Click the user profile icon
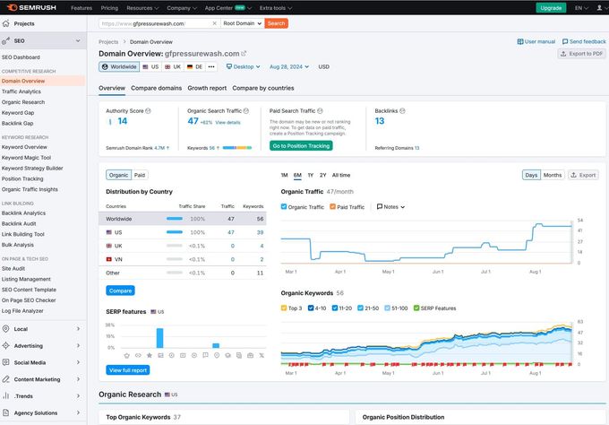 [x=599, y=8]
